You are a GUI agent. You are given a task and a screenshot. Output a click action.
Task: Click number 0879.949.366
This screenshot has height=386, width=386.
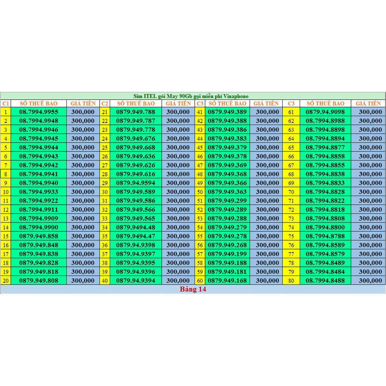[227, 183]
